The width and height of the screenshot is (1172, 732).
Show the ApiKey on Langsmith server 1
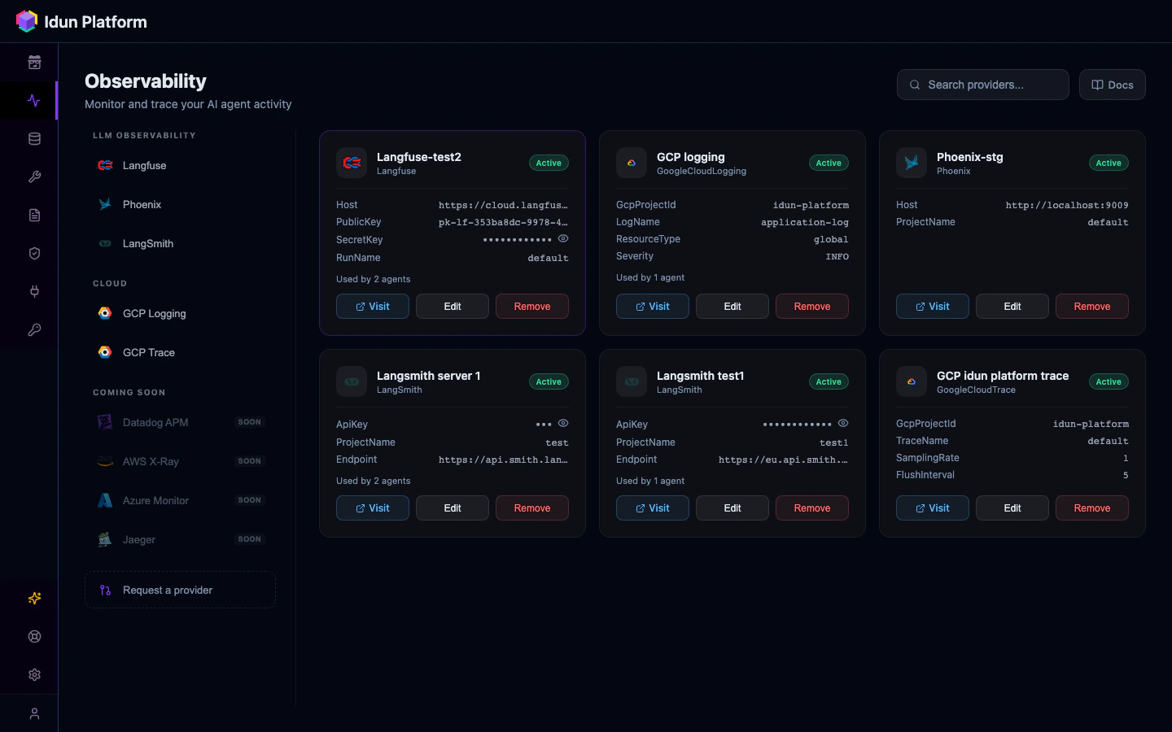click(x=563, y=423)
